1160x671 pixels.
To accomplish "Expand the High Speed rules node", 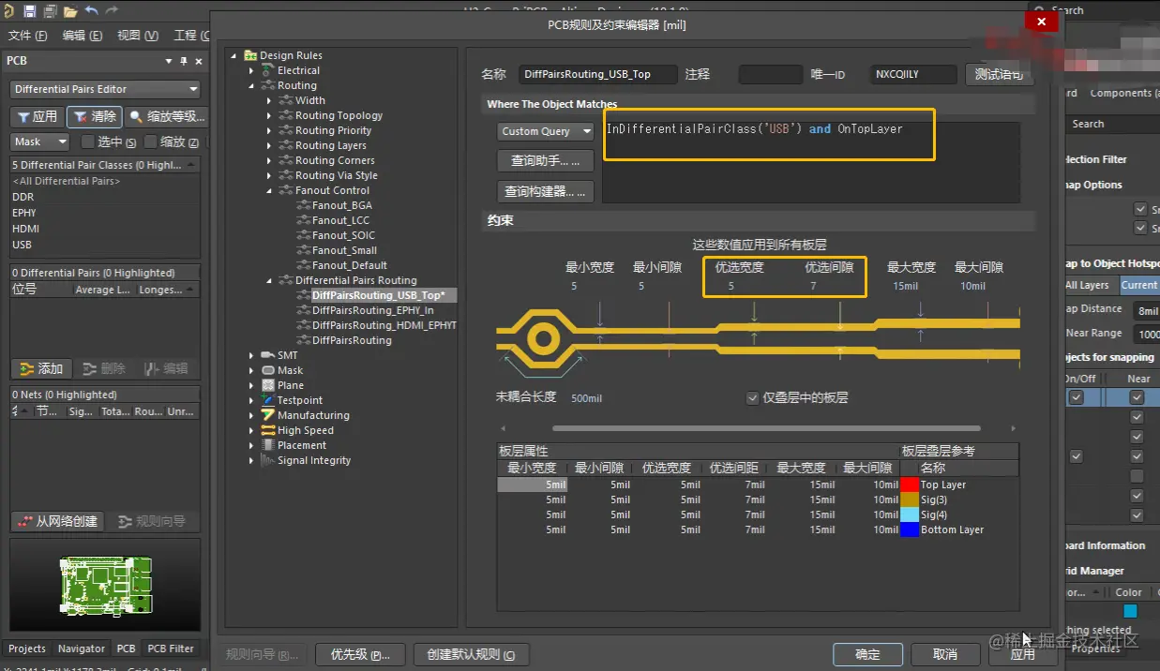I will click(251, 430).
